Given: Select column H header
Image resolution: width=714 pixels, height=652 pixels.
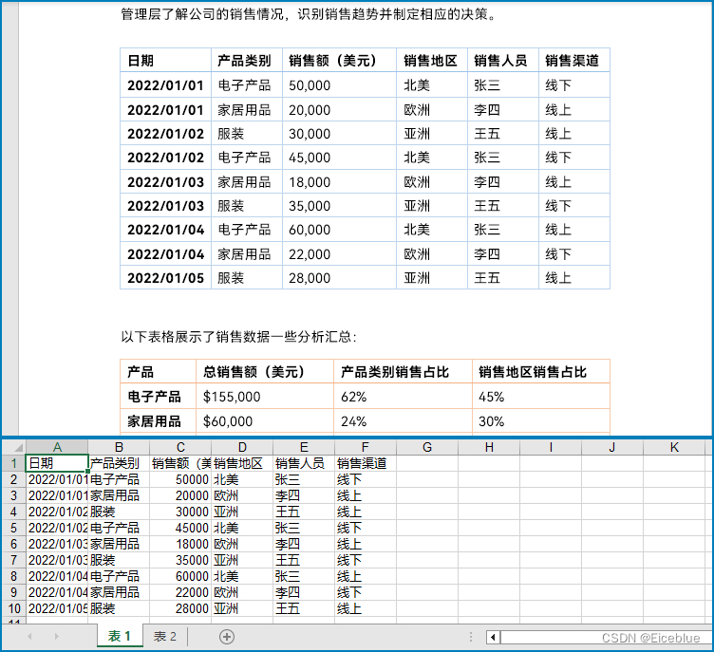Looking at the screenshot, I should point(489,448).
